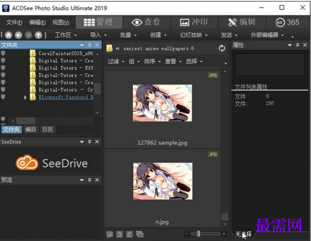This screenshot has width=311, height=241.
Task: Click the file list vertical scrollbar thumb
Action: click(x=225, y=217)
